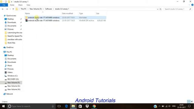Screen dimensions: 194x109
Task: Select Network in navigation pane
Action: [9, 94]
